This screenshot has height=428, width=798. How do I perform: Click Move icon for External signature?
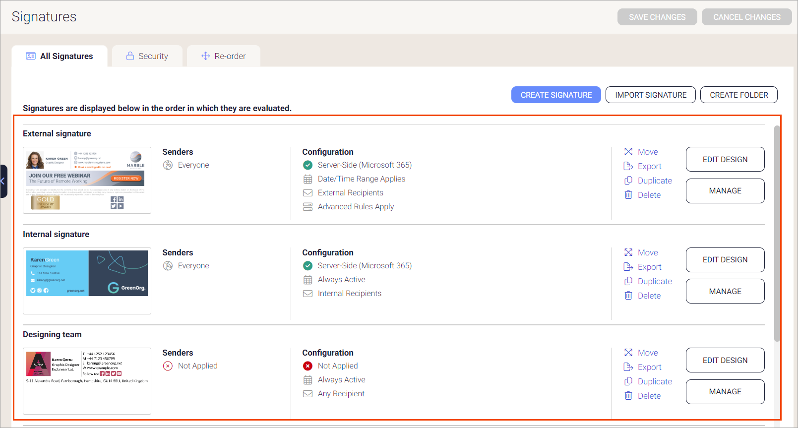click(x=628, y=152)
